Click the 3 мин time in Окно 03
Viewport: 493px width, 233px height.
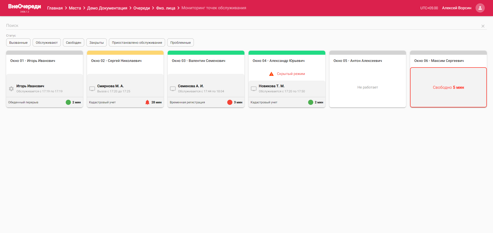click(238, 102)
